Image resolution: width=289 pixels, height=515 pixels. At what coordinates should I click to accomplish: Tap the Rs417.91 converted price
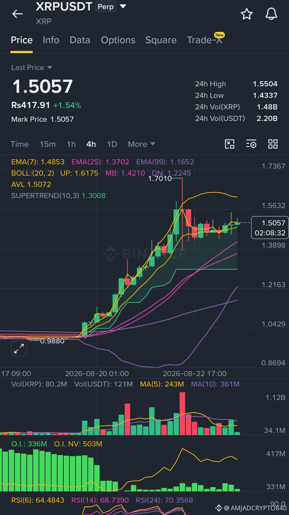[x=31, y=105]
